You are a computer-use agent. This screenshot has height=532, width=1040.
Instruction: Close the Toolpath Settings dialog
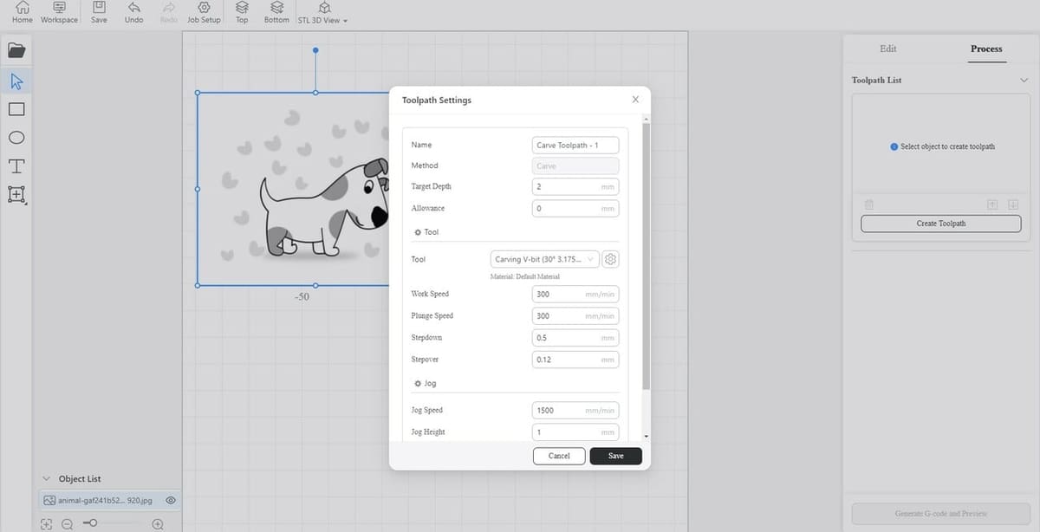pyautogui.click(x=635, y=100)
